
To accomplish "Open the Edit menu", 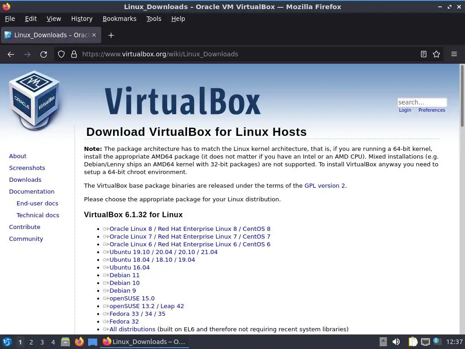I will [x=31, y=19].
